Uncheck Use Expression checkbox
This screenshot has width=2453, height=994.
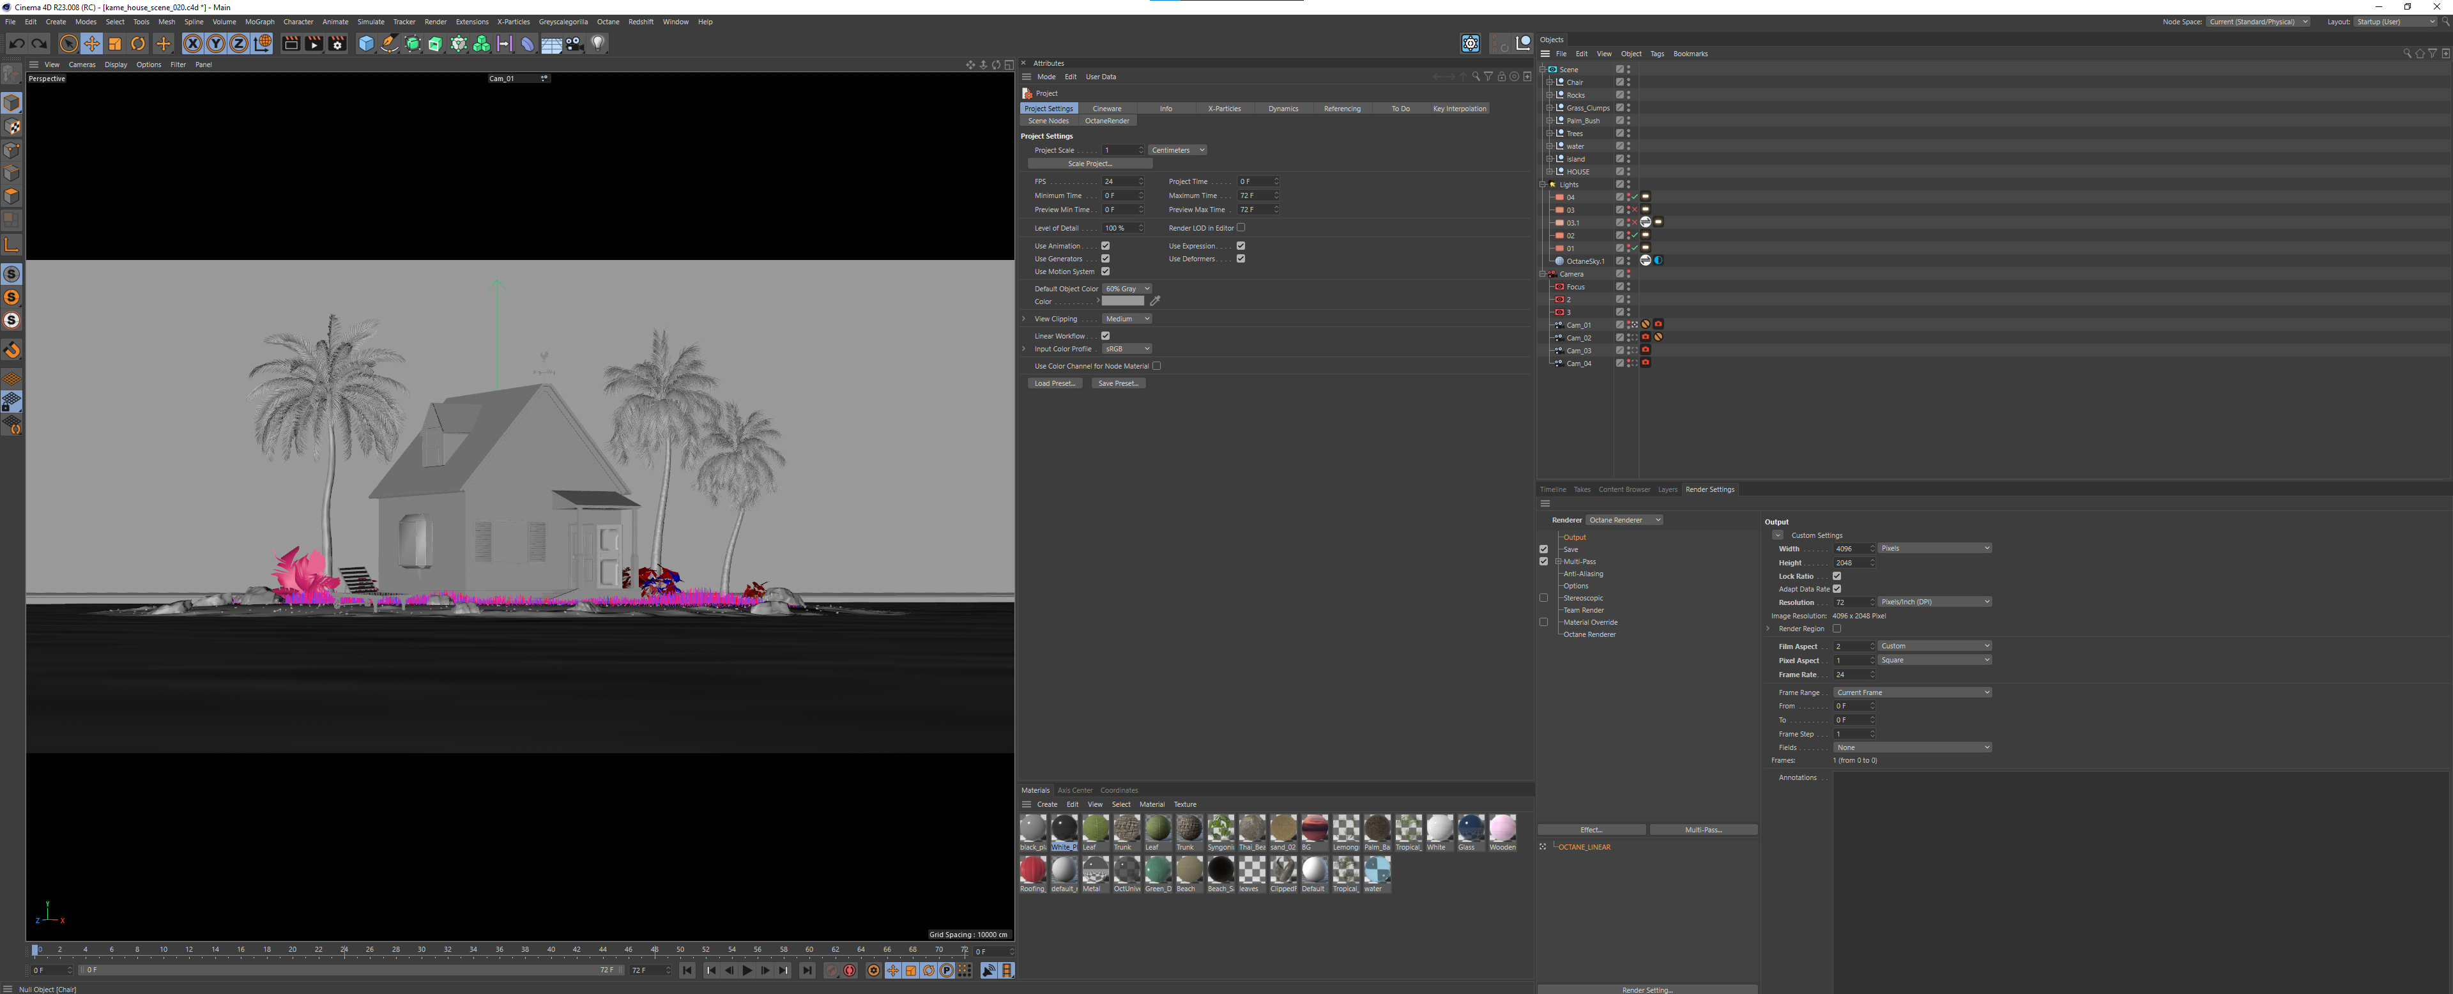click(x=1241, y=246)
